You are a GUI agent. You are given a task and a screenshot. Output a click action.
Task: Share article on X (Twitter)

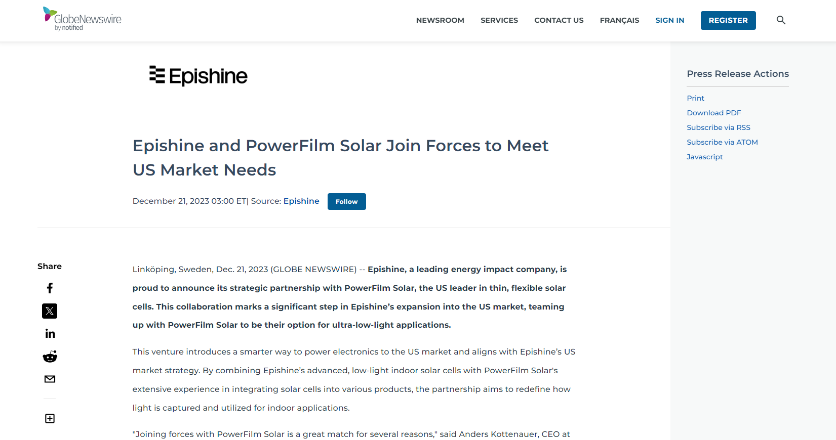pyautogui.click(x=50, y=311)
